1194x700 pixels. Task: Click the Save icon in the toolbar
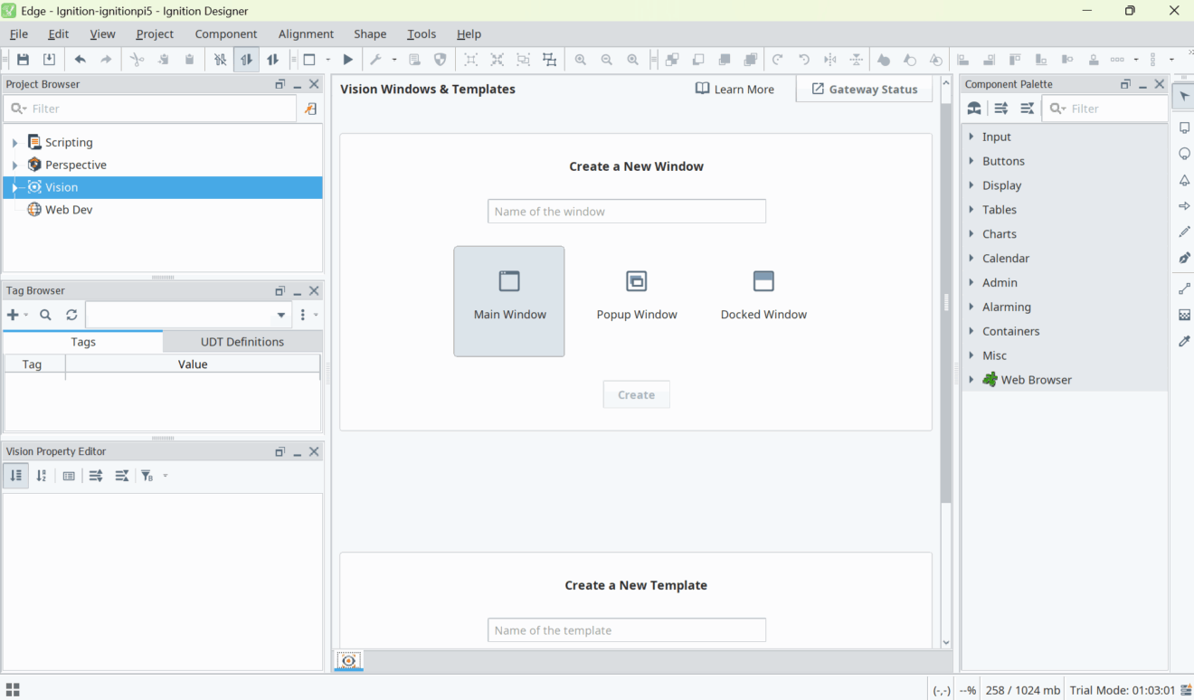[24, 60]
